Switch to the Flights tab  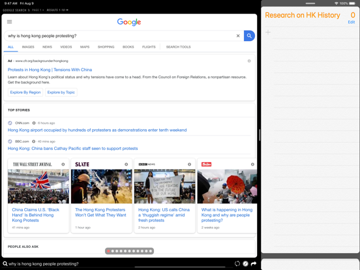(x=149, y=47)
